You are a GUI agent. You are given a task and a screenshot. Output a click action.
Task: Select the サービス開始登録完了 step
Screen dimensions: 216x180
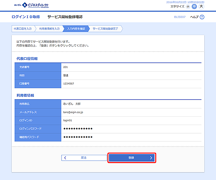(x=105, y=28)
